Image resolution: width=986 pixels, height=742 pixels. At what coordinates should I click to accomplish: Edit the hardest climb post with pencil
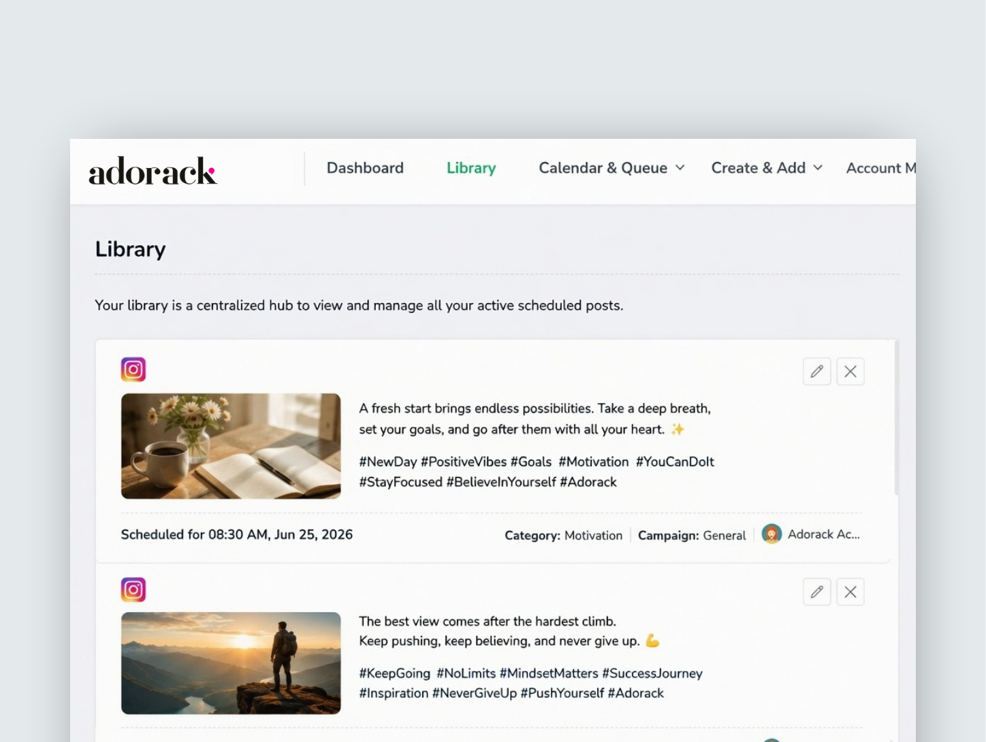(x=817, y=592)
